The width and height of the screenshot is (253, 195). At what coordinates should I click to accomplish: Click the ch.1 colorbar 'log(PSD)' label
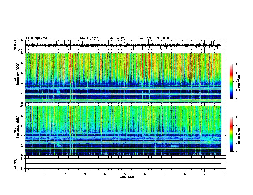pos(239,83)
